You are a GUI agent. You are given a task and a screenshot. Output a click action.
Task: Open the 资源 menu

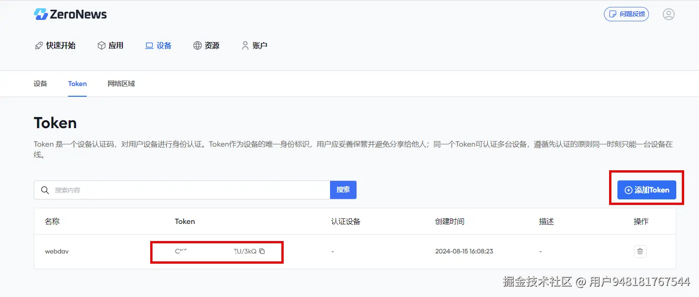206,45
